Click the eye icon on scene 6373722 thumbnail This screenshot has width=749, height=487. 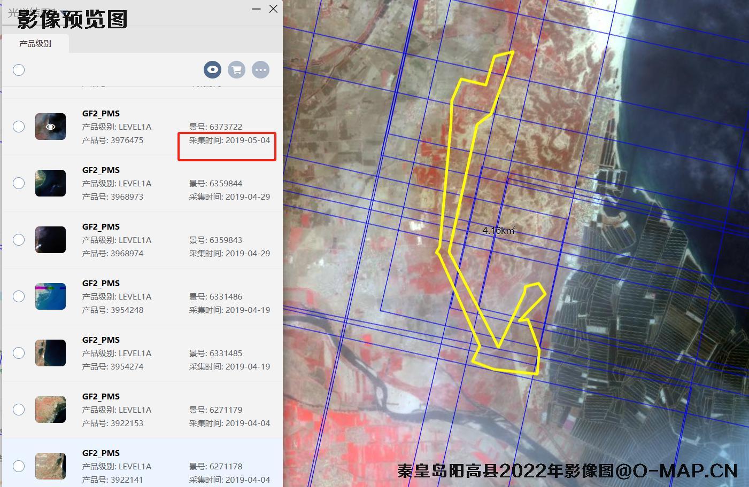(x=50, y=127)
